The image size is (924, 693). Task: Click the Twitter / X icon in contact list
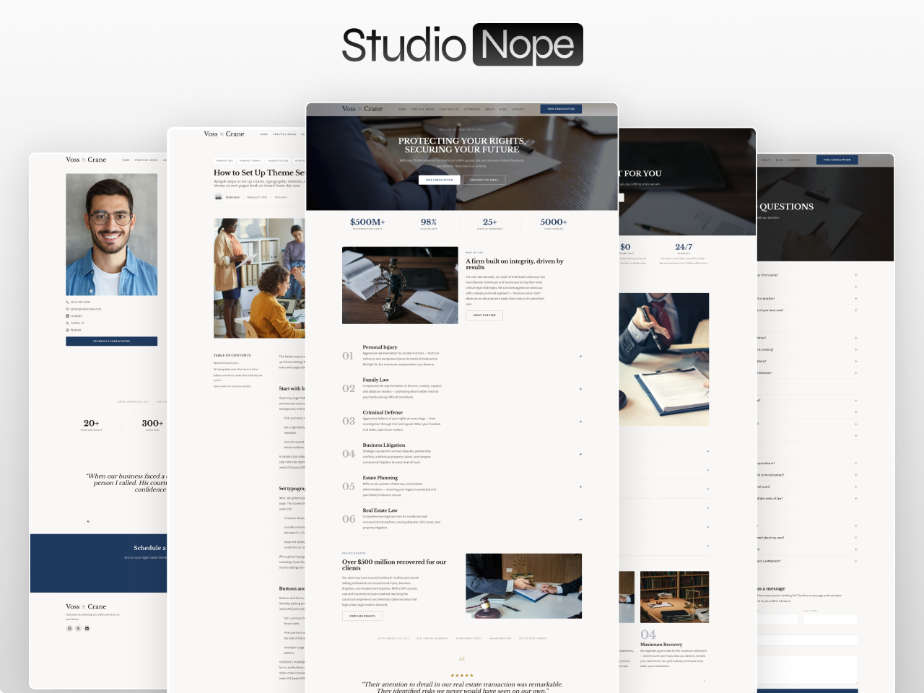point(68,323)
